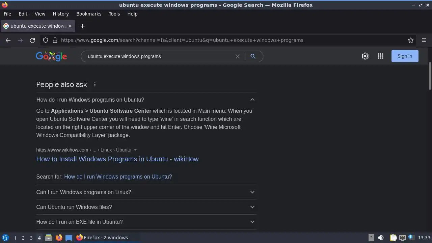
Task: Switch to workspace 4
Action: coord(39,238)
